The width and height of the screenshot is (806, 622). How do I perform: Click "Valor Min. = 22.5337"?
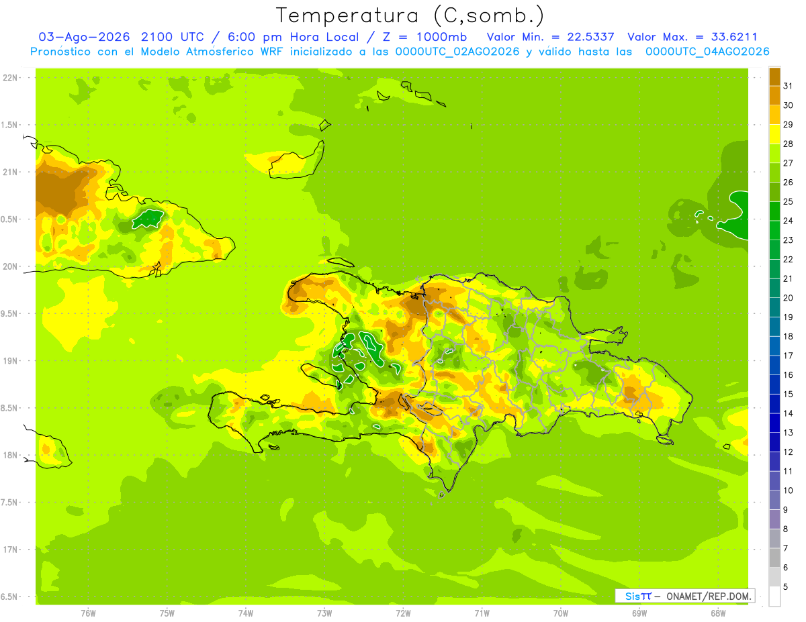pos(551,37)
